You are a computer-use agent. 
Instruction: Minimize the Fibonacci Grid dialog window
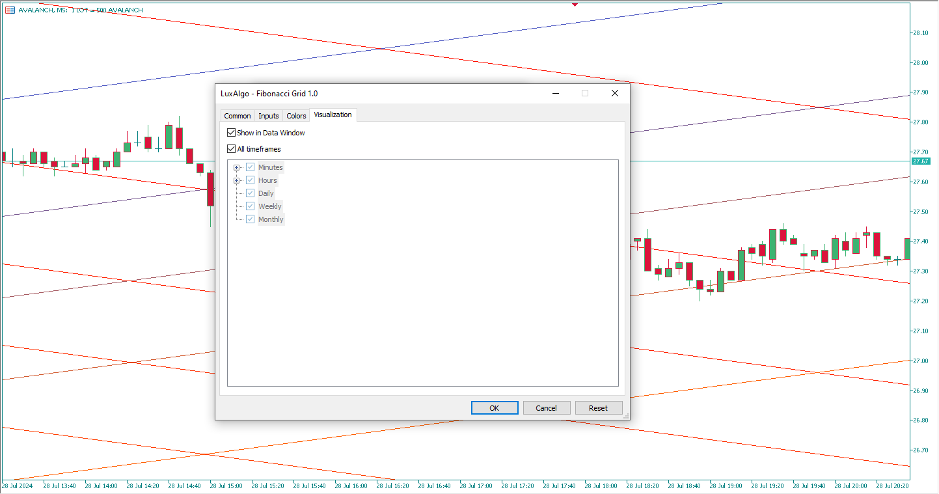tap(556, 93)
